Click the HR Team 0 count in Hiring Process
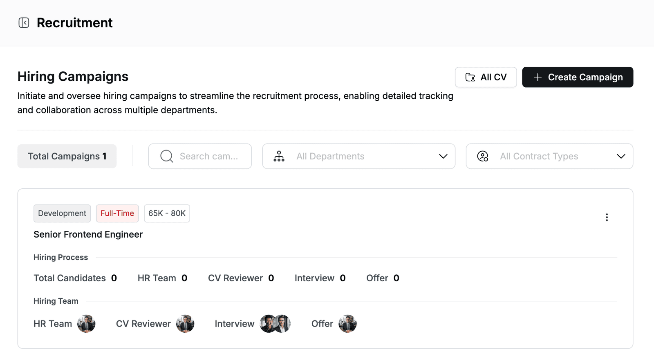 click(162, 278)
